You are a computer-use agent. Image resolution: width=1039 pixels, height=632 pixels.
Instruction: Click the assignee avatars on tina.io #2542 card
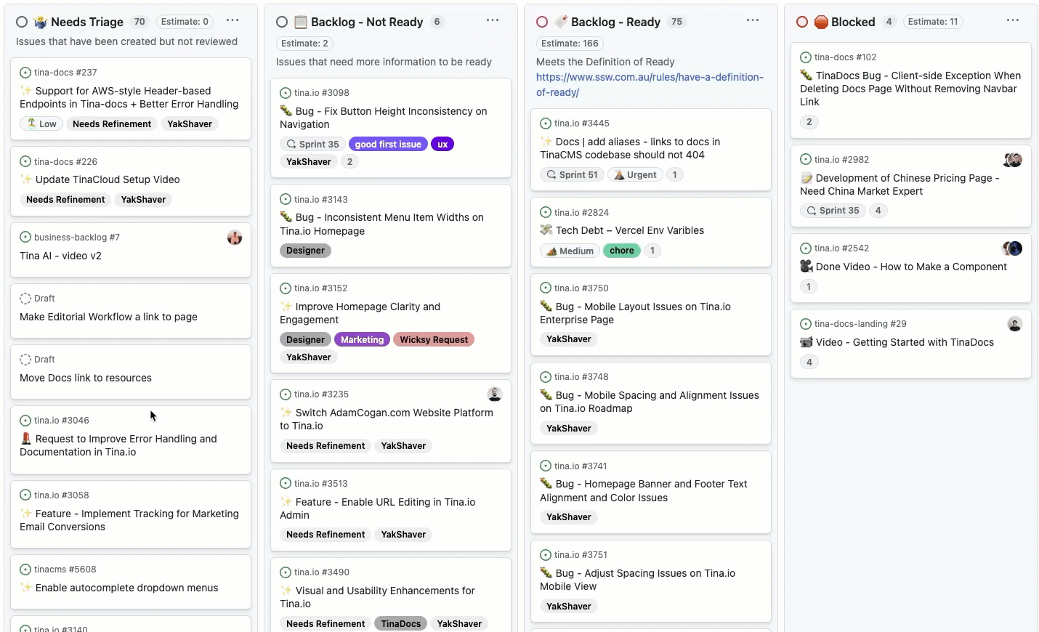[x=1013, y=248]
